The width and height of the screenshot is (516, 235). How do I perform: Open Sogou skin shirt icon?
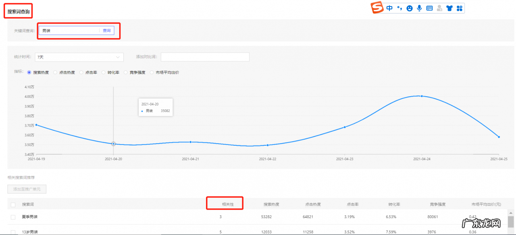[x=449, y=8]
